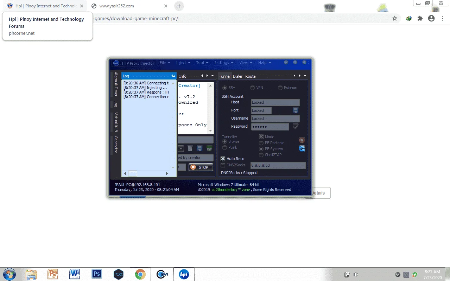Click the blue refresh icon beside PF System

point(302,148)
